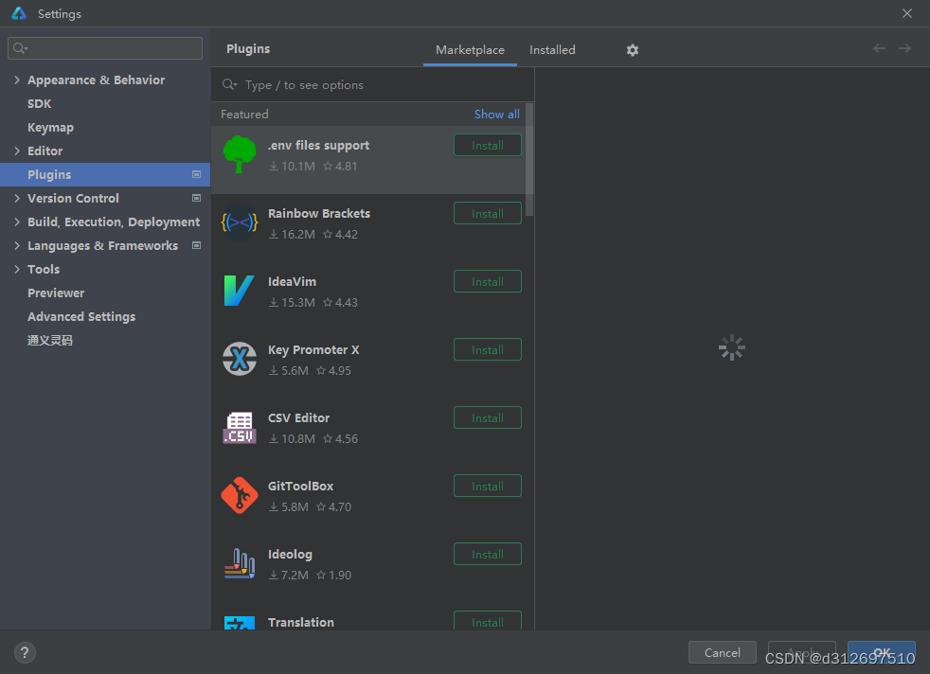Switch to the Installed tab
This screenshot has height=674, width=930.
tap(552, 50)
